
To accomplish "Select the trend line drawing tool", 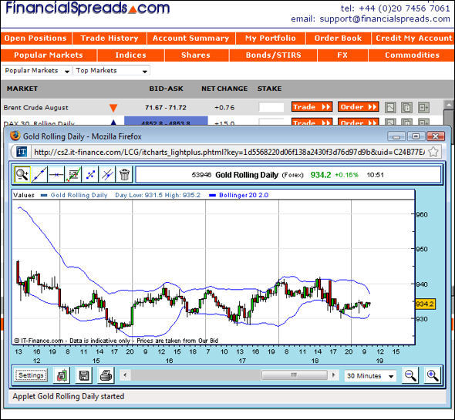I will click(39, 174).
